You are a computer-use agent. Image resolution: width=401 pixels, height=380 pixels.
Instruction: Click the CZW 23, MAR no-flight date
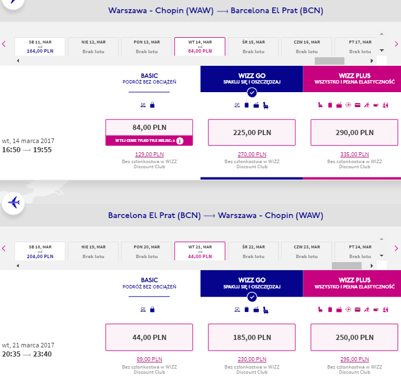[x=307, y=251]
